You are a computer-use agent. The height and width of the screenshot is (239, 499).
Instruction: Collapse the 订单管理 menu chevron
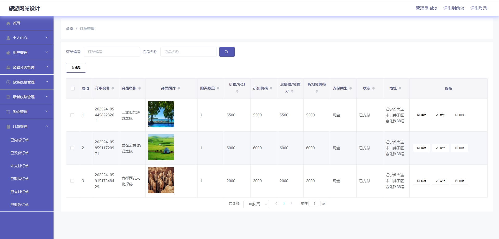coord(47,126)
